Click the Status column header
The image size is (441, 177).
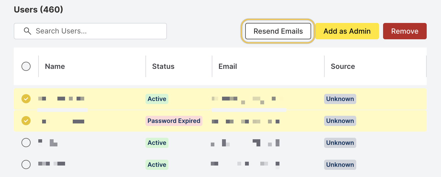click(x=163, y=66)
